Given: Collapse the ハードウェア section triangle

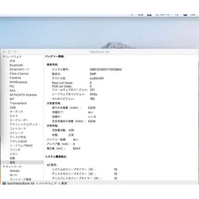Looking at the screenshot, I should 4,57.
